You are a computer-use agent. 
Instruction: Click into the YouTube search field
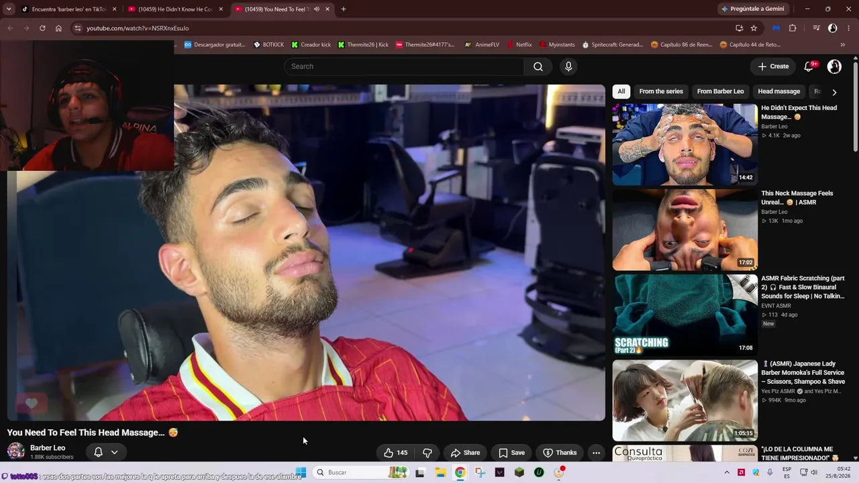coord(404,66)
